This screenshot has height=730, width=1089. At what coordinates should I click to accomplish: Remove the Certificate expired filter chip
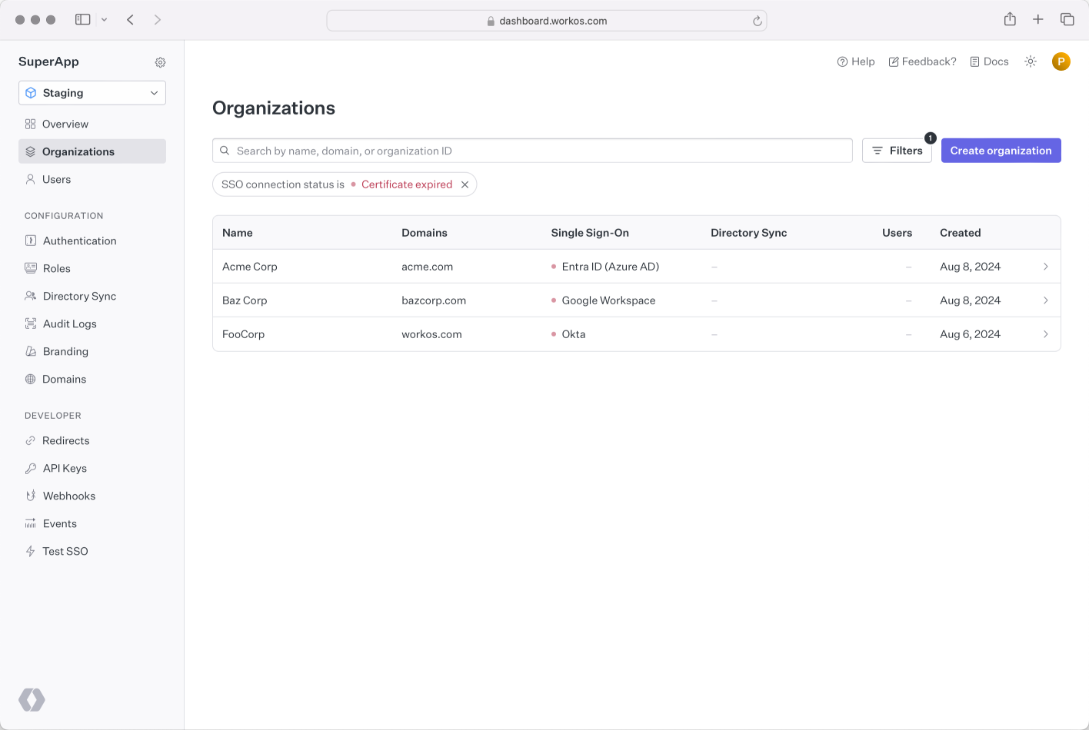[465, 184]
